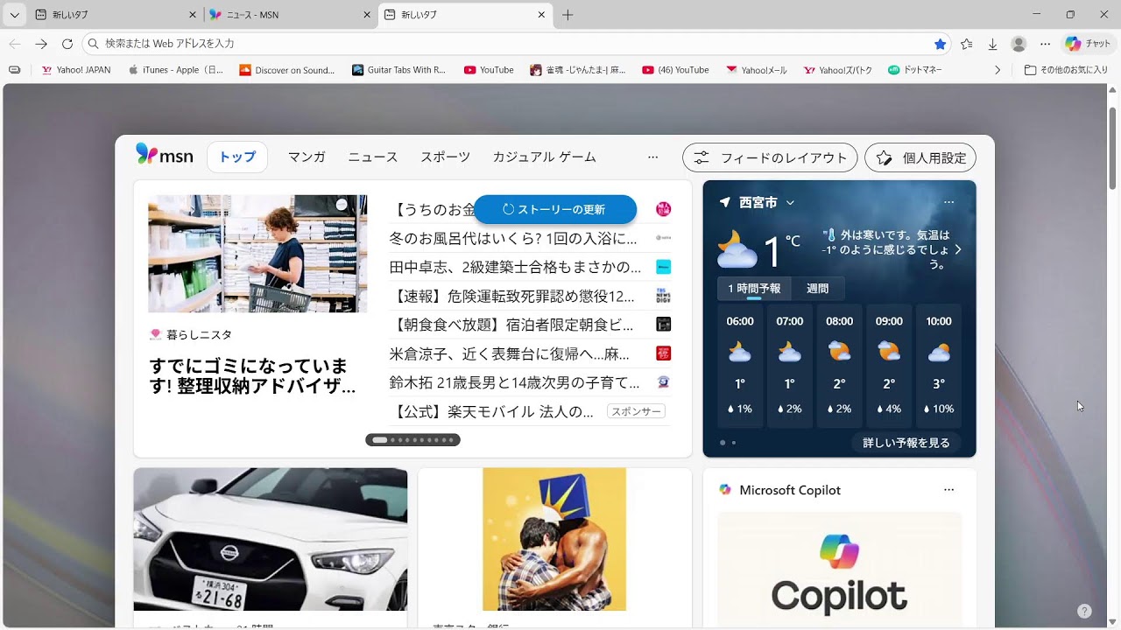Open the white Nissan car article image
Viewport: 1121px width, 630px height.
tap(271, 539)
